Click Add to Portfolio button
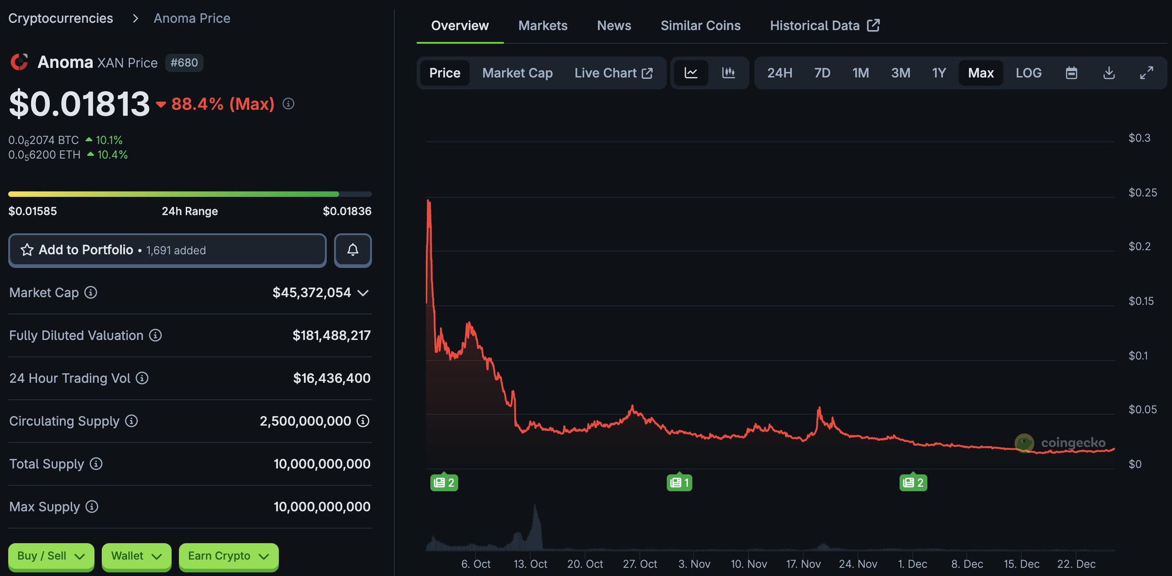 click(167, 250)
